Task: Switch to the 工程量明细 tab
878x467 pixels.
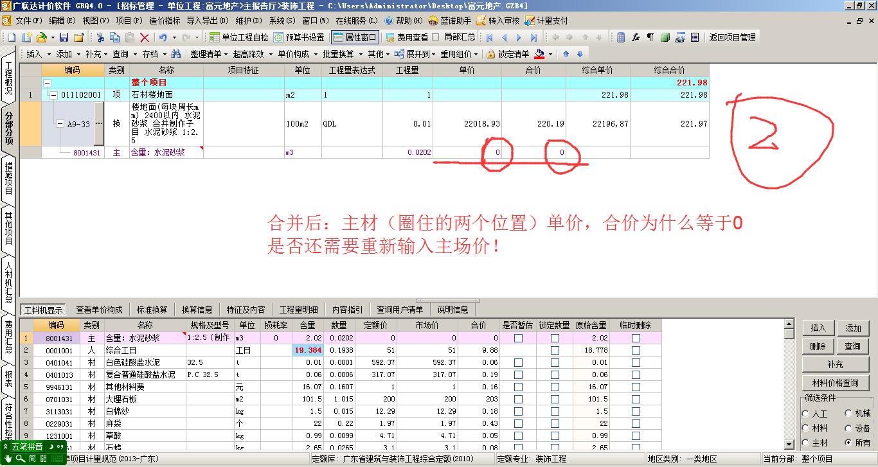Action: 298,310
